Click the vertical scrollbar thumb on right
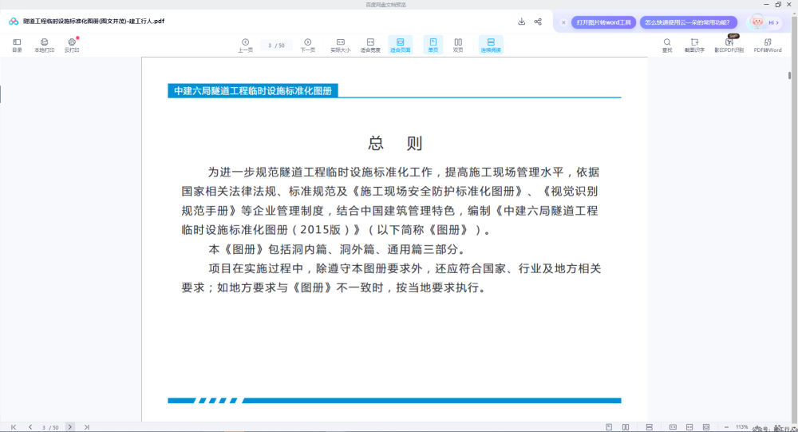 (x=789, y=75)
